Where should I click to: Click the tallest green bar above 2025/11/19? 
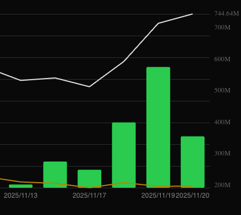[158, 128]
